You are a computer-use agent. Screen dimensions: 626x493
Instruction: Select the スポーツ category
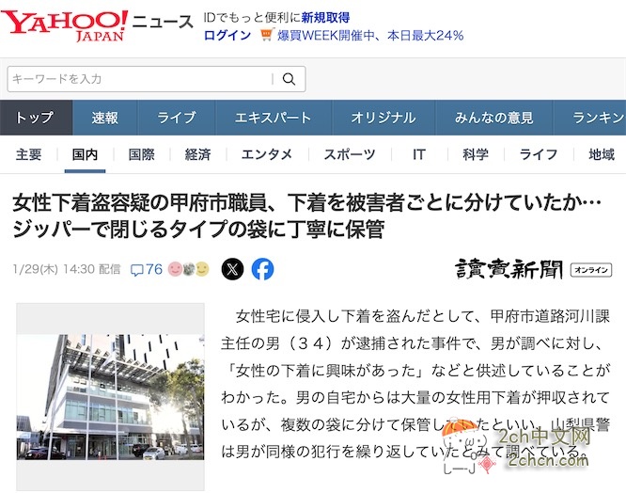pos(350,154)
